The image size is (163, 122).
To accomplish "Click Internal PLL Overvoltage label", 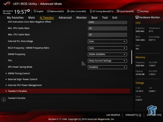I will (x=21, y=41).
